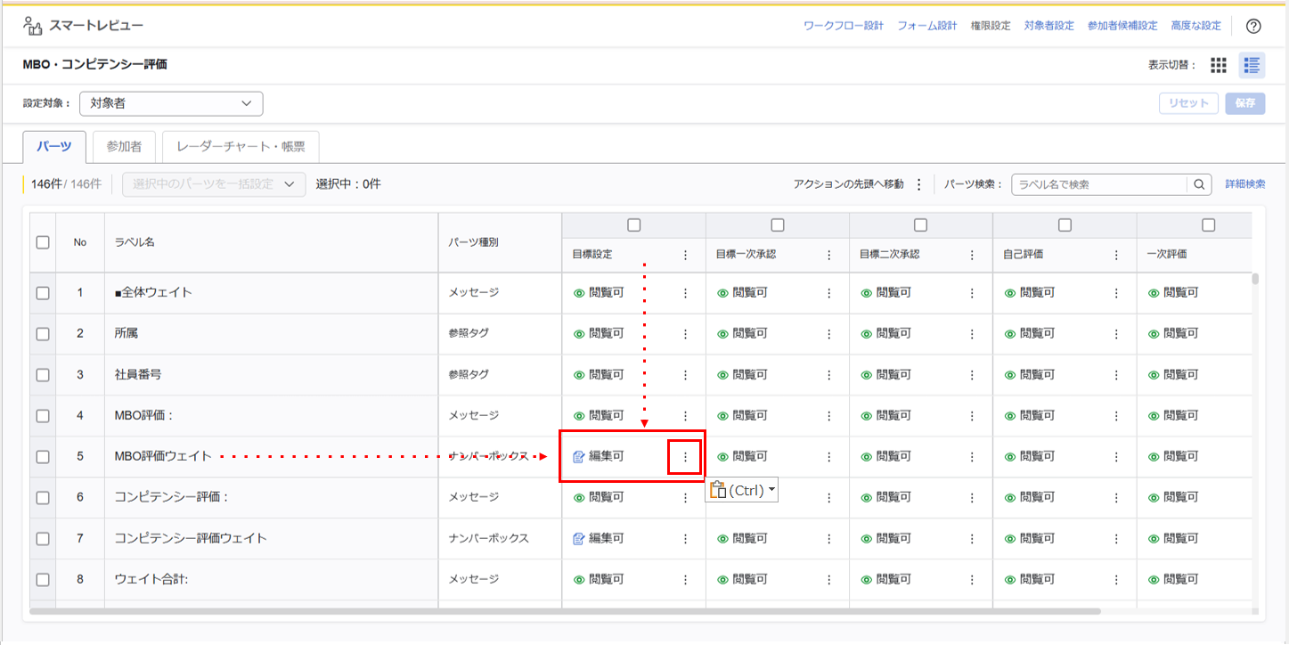The width and height of the screenshot is (1289, 645).
Task: Expand 選択中のパーツを一括設定 dropdown
Action: [214, 184]
